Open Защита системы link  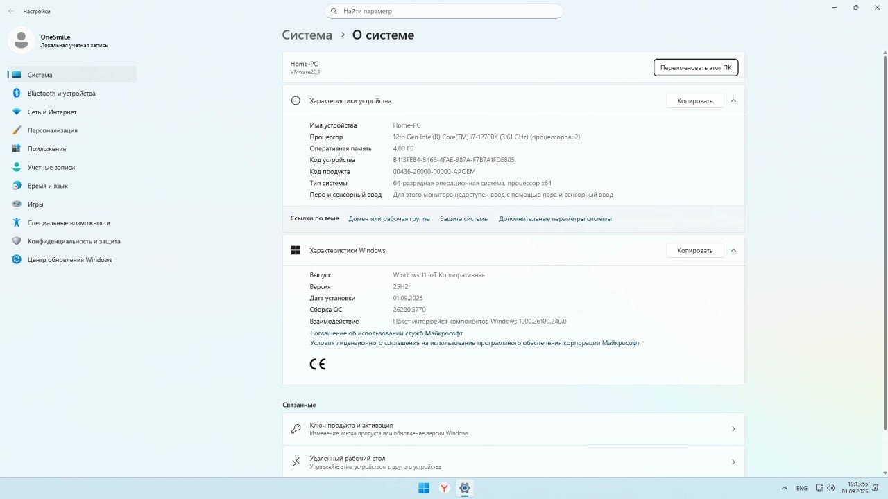464,218
